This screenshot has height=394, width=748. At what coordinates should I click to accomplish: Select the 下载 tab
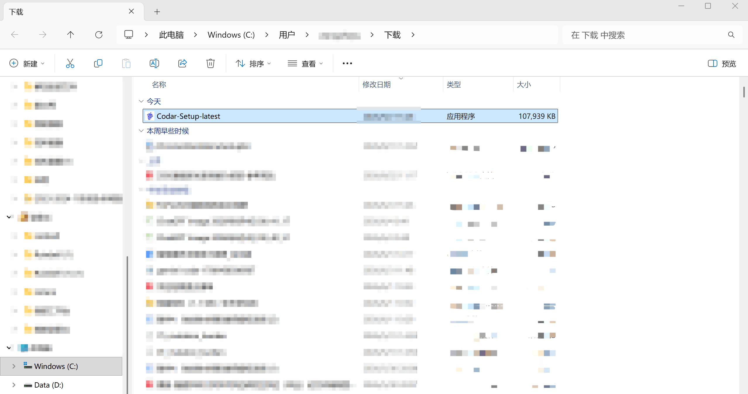pyautogui.click(x=73, y=12)
